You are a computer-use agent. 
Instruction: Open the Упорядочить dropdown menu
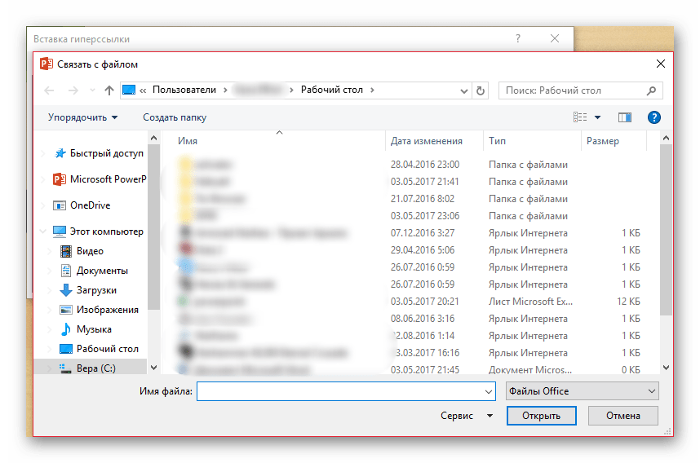(82, 117)
